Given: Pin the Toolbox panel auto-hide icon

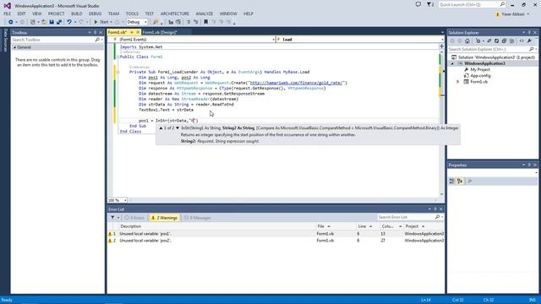Looking at the screenshot, I should [x=96, y=32].
